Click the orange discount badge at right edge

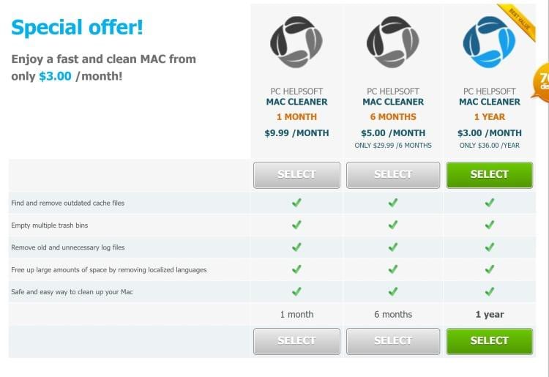tap(540, 82)
